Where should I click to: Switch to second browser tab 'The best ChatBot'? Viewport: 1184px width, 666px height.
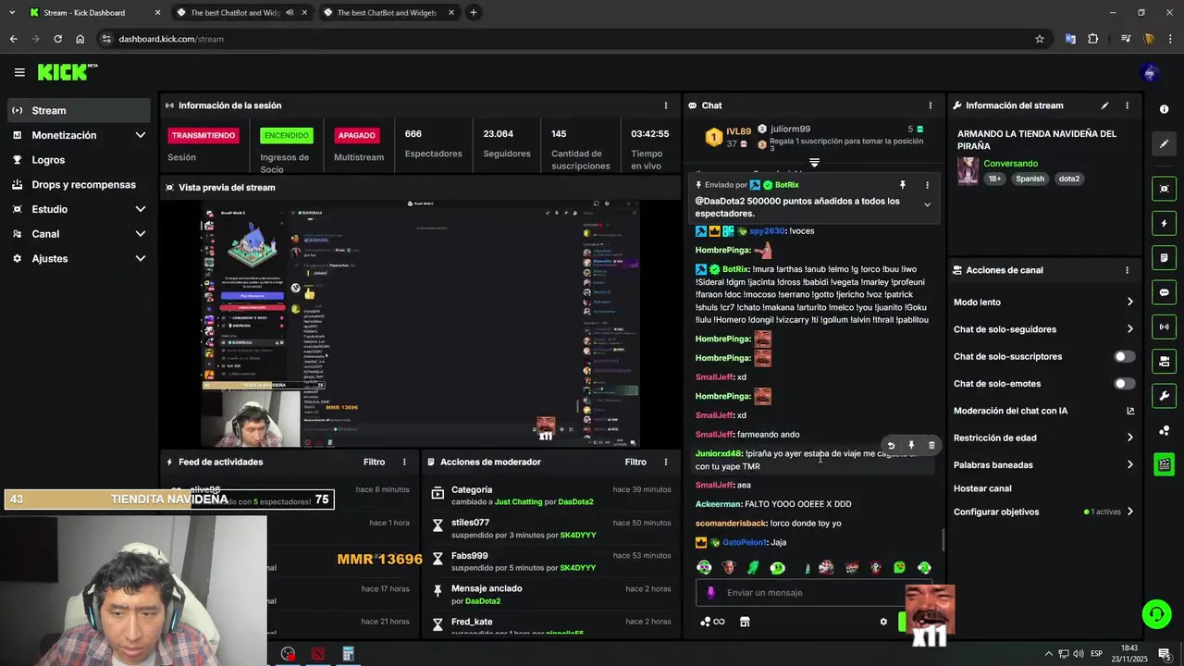(242, 13)
